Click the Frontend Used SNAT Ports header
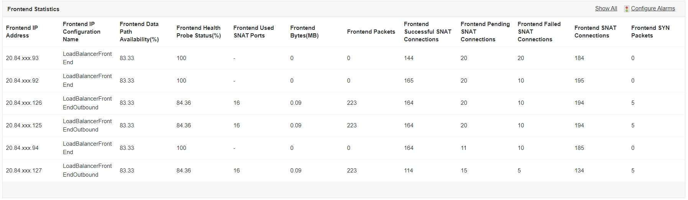Image resolution: width=688 pixels, height=200 pixels. click(253, 32)
